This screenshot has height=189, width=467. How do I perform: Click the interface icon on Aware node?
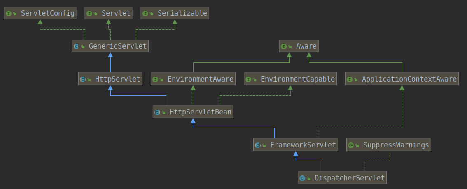(284, 47)
